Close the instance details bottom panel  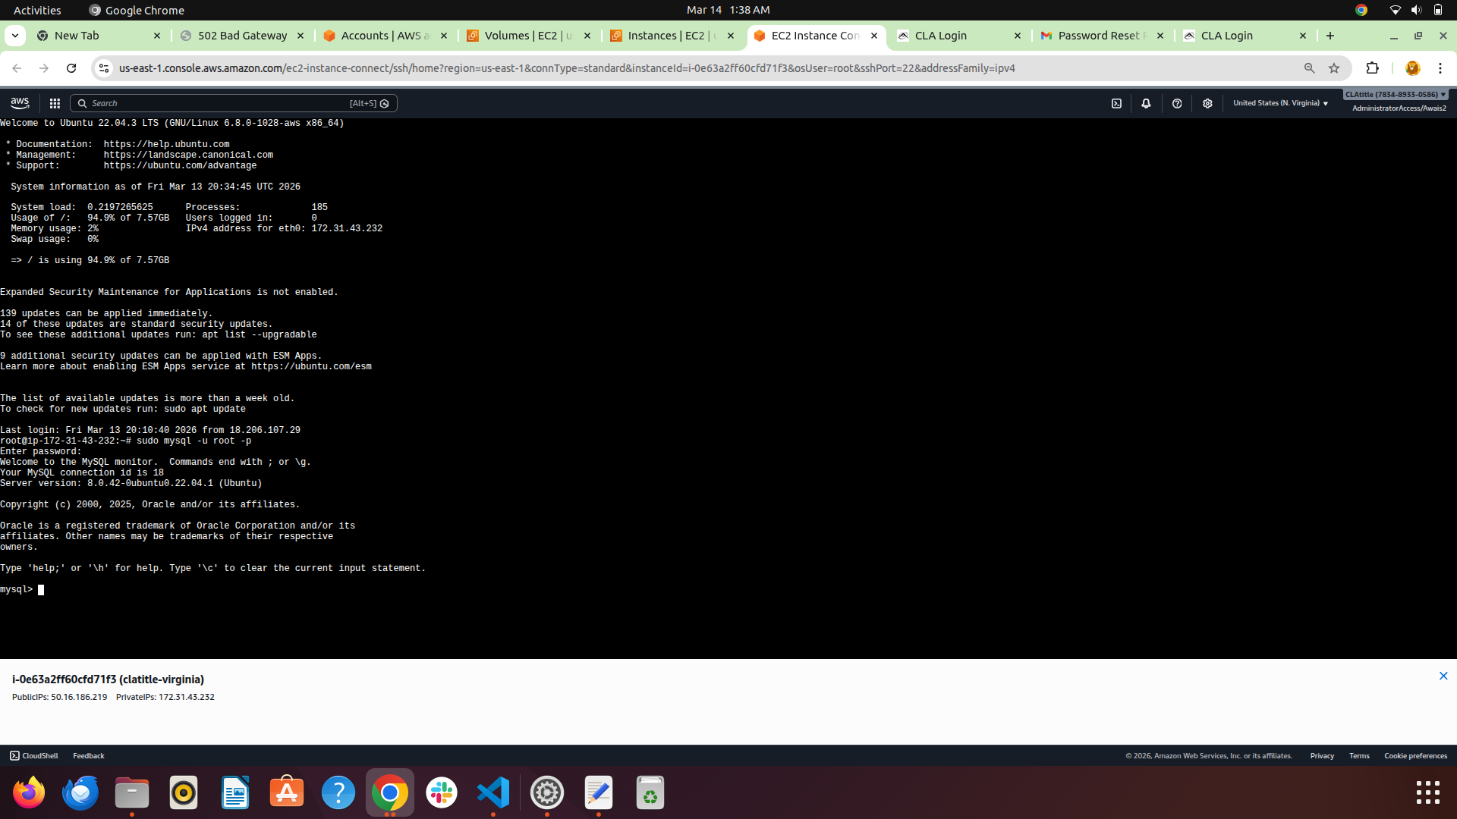click(x=1443, y=676)
